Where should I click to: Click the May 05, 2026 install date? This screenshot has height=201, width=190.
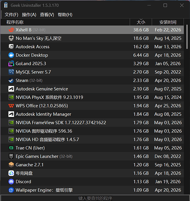pos(168,148)
